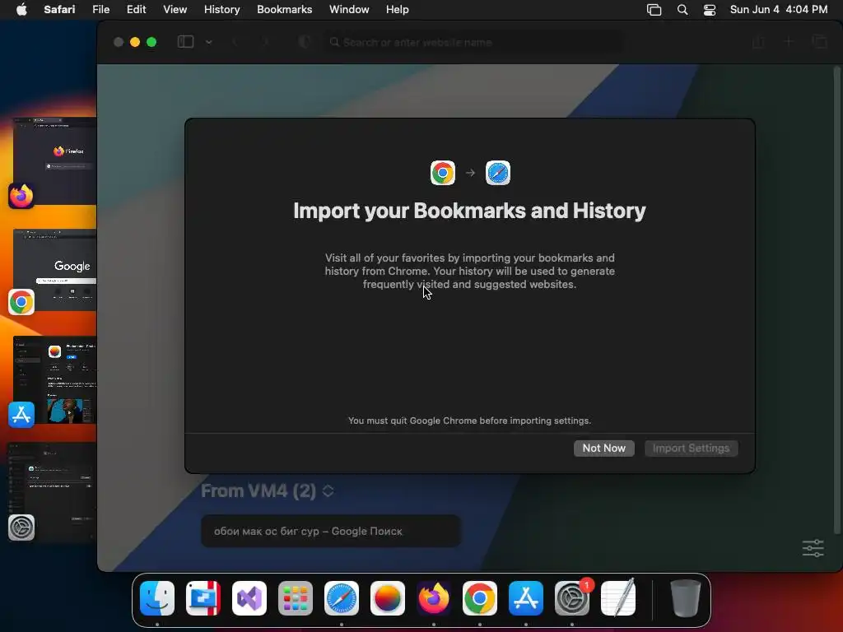
Task: Click the Chrome icon in Stage Manager
Action: point(21,302)
